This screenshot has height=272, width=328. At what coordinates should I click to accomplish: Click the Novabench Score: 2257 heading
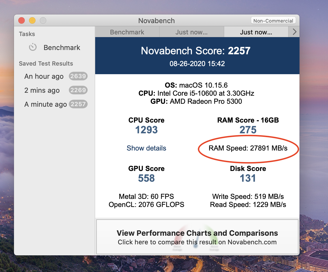(196, 51)
